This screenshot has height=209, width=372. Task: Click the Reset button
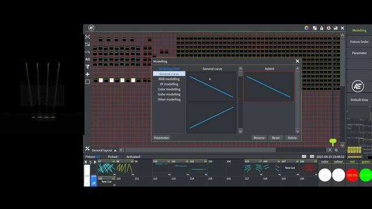pyautogui.click(x=276, y=138)
